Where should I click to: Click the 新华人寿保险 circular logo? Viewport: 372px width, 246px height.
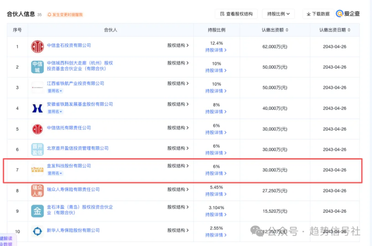[37, 231]
